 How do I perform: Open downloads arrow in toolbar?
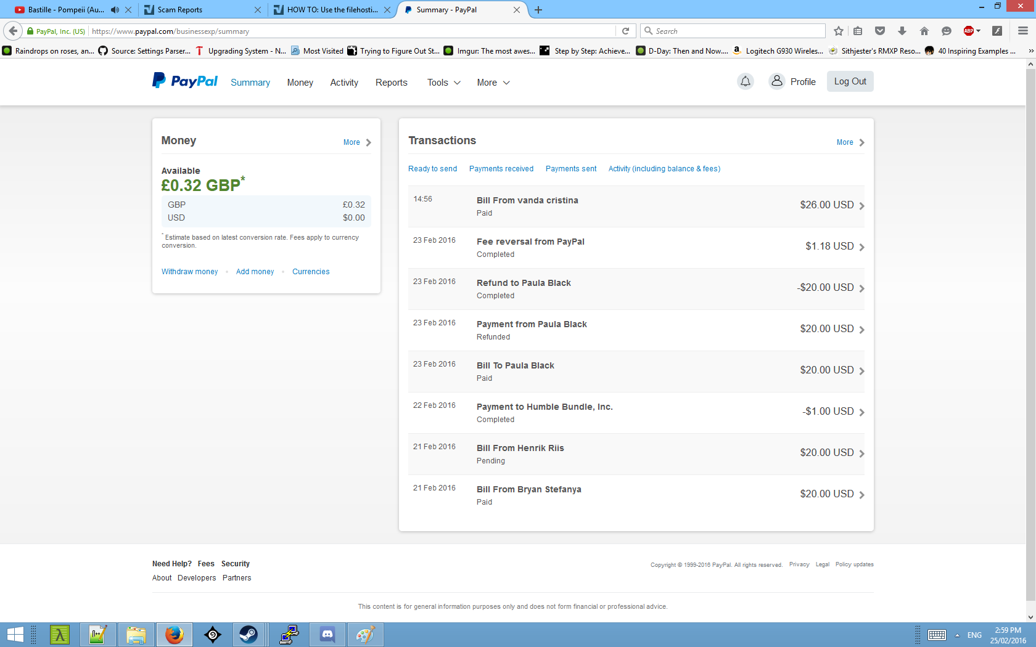[x=902, y=31]
